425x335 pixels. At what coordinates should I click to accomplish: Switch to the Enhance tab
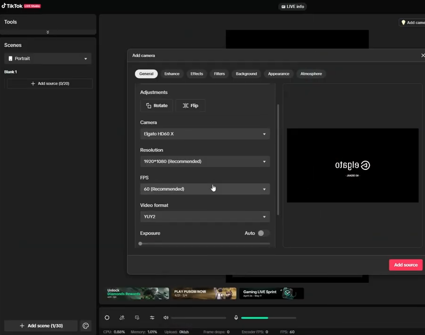tap(172, 74)
